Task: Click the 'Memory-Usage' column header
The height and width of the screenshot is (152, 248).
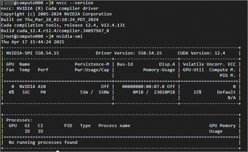Action: coord(159,70)
